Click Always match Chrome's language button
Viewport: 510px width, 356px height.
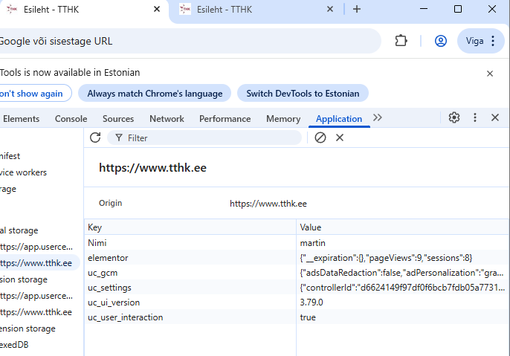(x=155, y=94)
